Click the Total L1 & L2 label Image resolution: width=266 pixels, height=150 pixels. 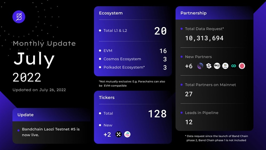pyautogui.click(x=115, y=31)
